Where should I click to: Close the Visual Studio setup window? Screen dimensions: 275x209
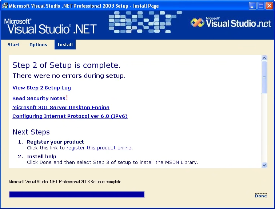pyautogui.click(x=269, y=6)
